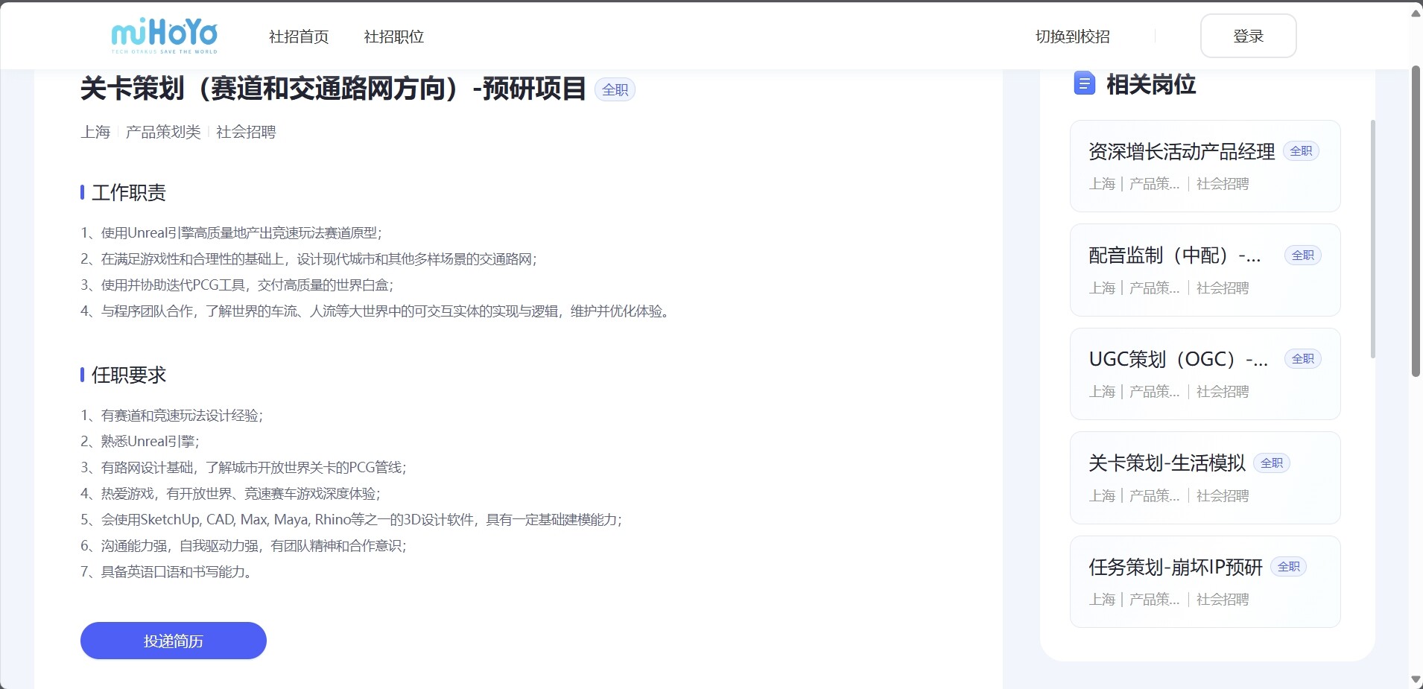Click 全职 badge on 任务策划-崩坏IP预研 card

pos(1288,567)
